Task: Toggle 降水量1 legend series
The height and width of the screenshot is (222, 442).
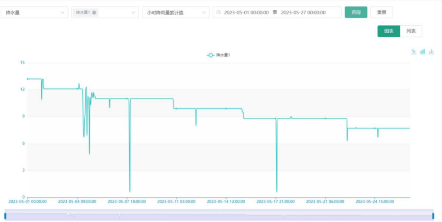Action: click(x=219, y=55)
